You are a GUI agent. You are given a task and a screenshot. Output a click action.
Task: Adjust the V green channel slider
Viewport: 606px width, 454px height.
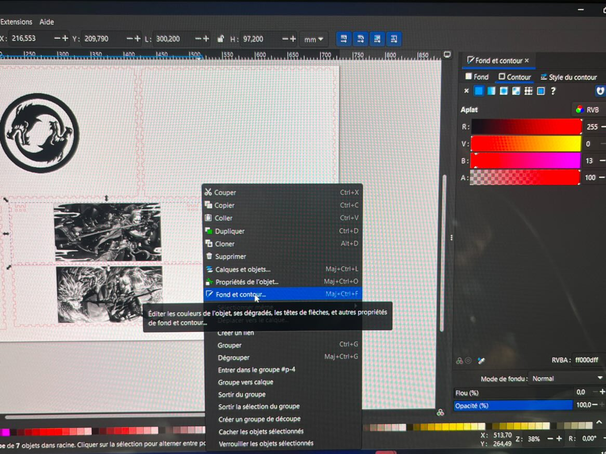coord(526,144)
